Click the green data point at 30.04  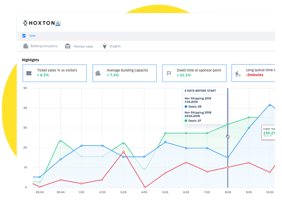61,141
